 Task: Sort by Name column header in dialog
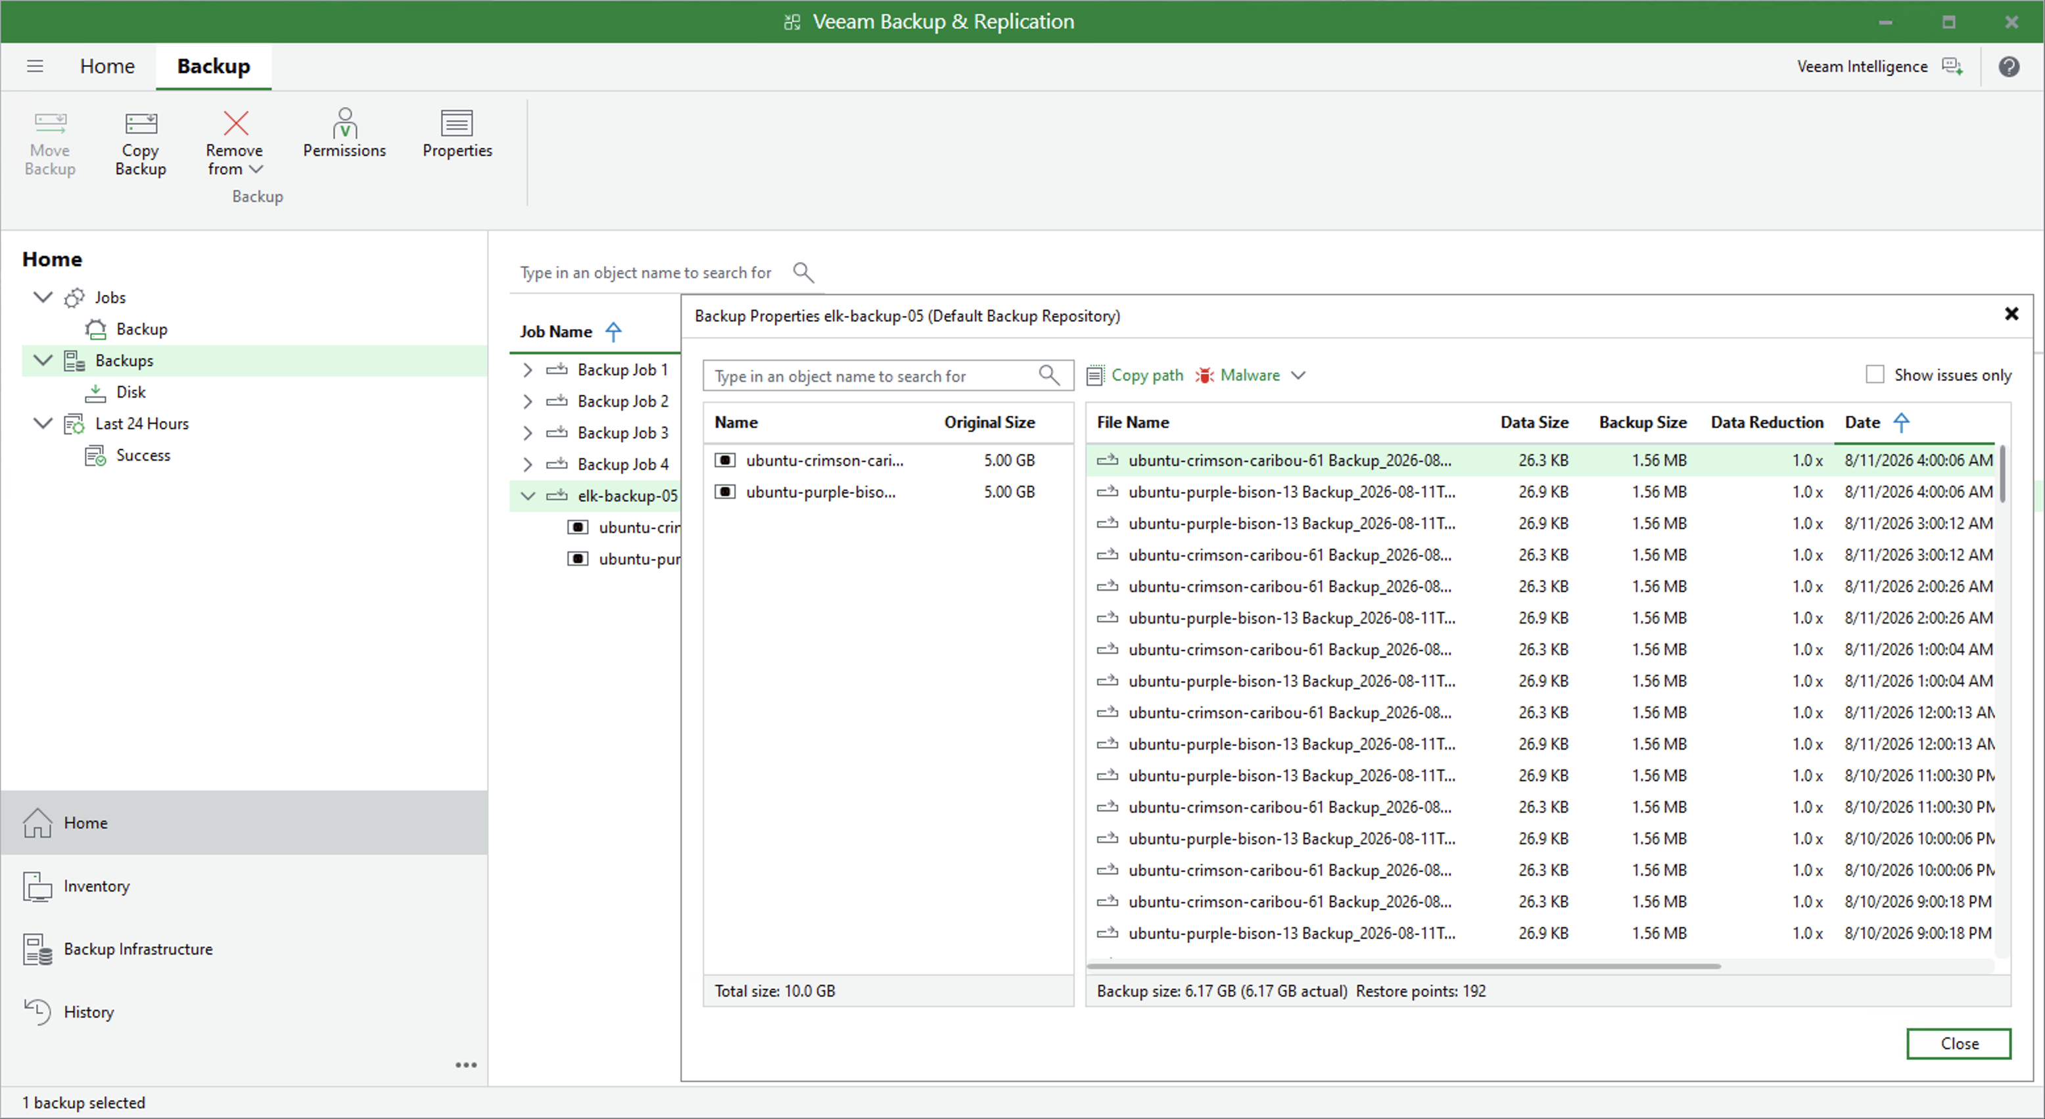point(736,422)
